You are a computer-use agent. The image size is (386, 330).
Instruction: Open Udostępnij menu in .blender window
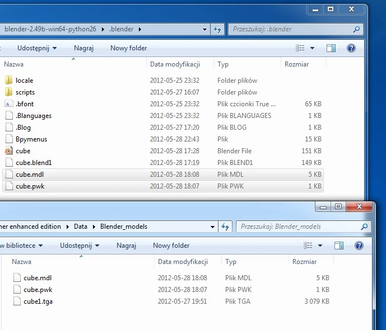(37, 48)
